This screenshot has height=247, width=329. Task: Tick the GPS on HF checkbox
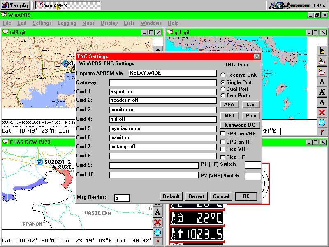pos(222,142)
